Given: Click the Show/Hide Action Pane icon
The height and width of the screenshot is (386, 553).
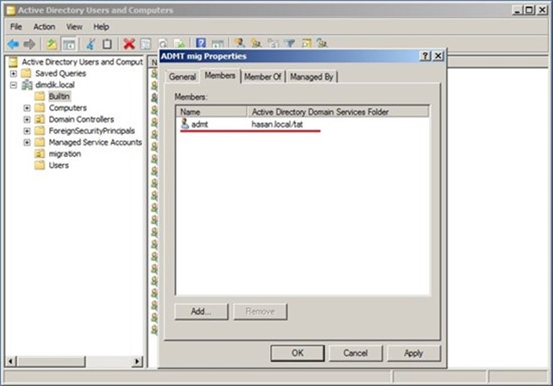Looking at the screenshot, I should pos(217,43).
